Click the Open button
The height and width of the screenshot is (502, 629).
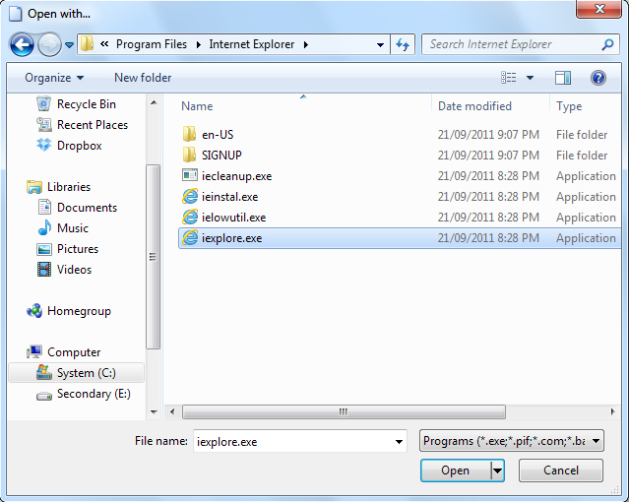click(x=456, y=471)
